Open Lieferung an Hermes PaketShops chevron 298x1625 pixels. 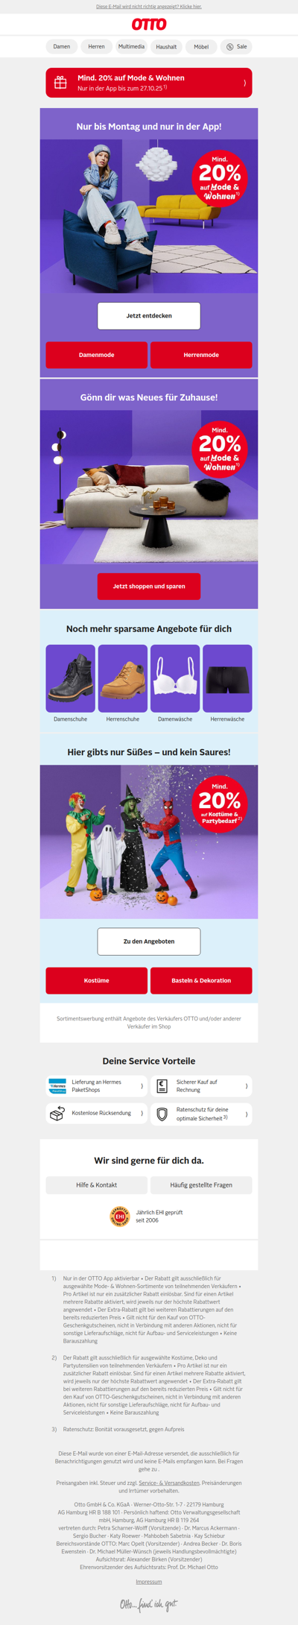(142, 1086)
